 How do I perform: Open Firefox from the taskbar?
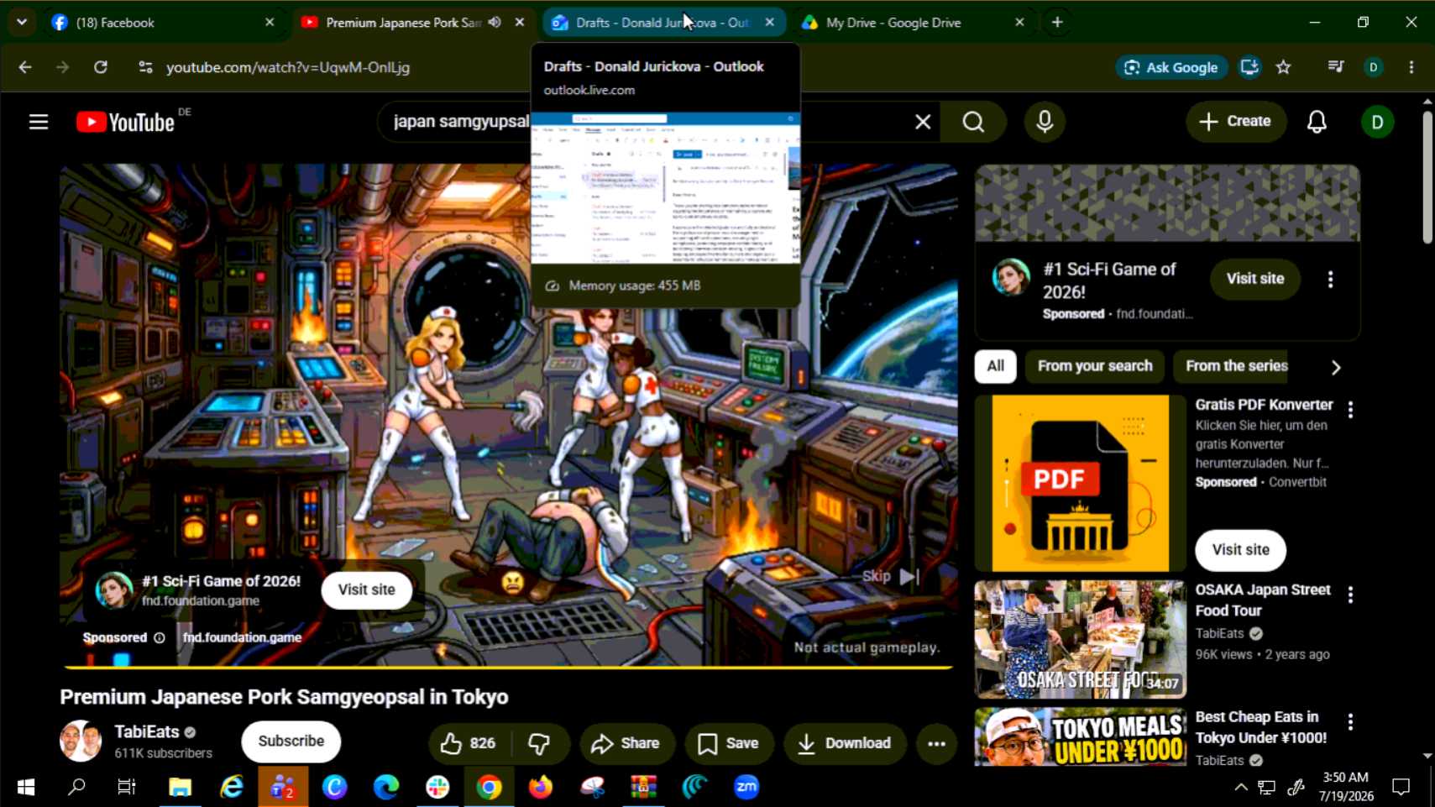click(541, 787)
